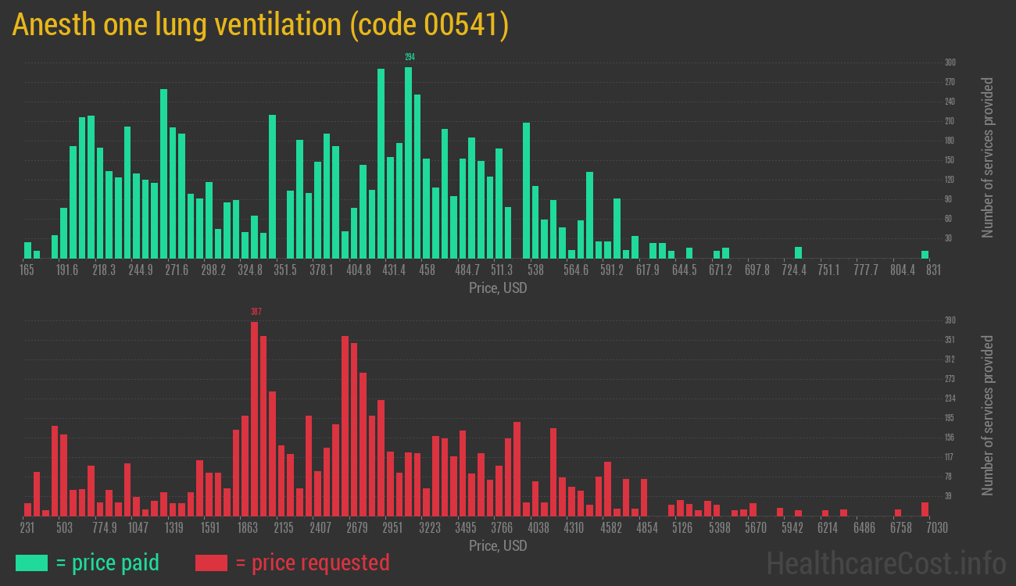Viewport: 1016px width, 586px height.
Task: Click the last green bar at 831
Action: pyautogui.click(x=925, y=254)
